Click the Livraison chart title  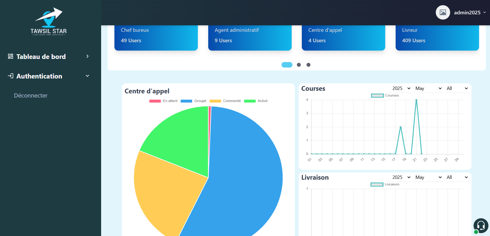point(315,178)
